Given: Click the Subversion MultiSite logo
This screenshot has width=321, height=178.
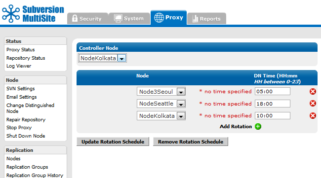Looking at the screenshot, I should coord(33,14).
